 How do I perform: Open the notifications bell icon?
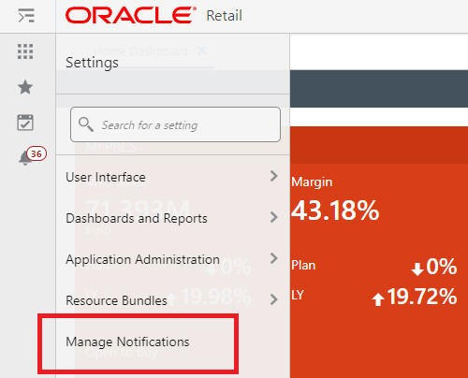[25, 158]
